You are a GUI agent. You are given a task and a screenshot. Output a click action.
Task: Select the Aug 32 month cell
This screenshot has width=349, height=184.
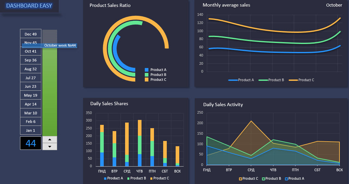click(x=31, y=69)
